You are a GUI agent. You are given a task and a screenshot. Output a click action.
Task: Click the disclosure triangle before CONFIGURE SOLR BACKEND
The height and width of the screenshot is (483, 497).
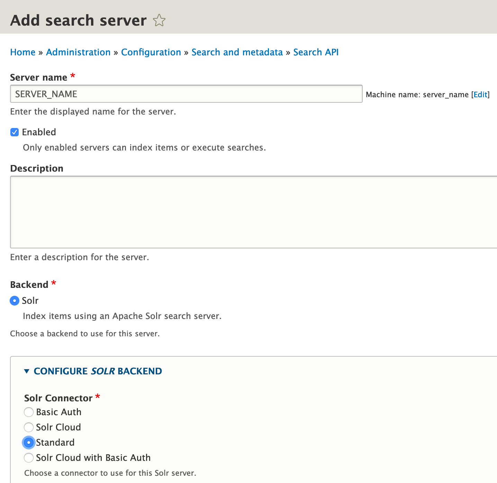pyautogui.click(x=26, y=371)
